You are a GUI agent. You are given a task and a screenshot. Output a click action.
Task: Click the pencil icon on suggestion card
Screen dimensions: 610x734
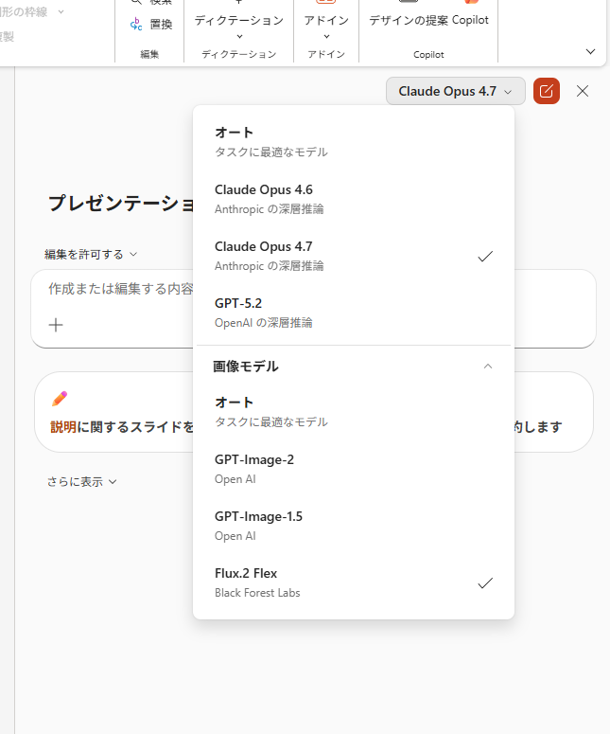[x=60, y=399]
